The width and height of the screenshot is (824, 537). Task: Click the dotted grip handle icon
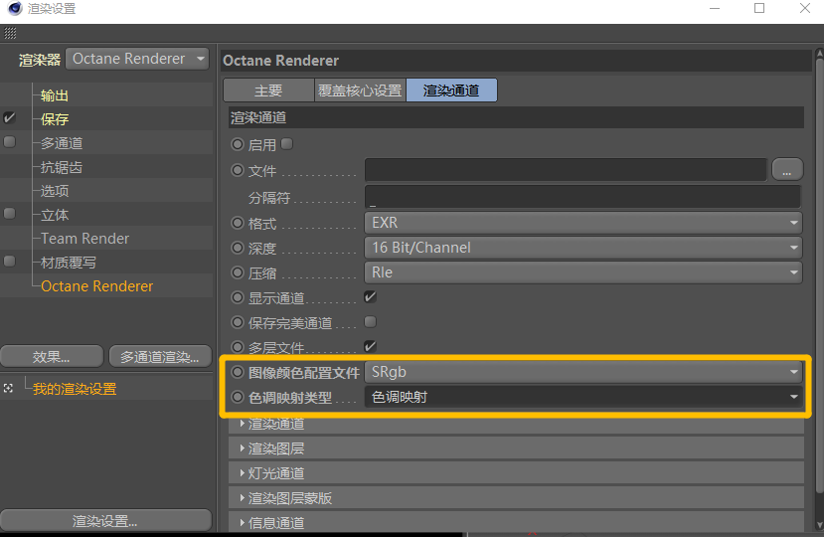point(10,33)
